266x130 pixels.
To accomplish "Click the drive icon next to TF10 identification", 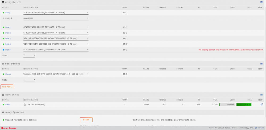I will click(24, 104).
